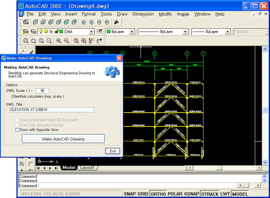Click the Make Object's Layer Current icon
Viewport: 270px width, 198px height.
click(99, 32)
